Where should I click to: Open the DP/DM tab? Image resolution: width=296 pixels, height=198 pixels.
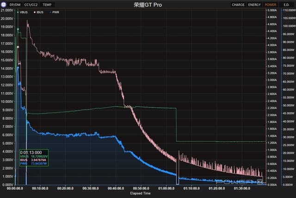point(15,5)
